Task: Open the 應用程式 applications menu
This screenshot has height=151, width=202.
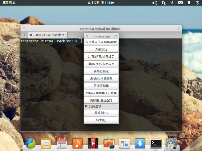Action: (x=9, y=3)
